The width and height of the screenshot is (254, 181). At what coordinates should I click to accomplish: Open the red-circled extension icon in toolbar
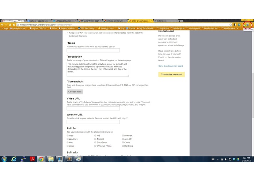point(247,25)
